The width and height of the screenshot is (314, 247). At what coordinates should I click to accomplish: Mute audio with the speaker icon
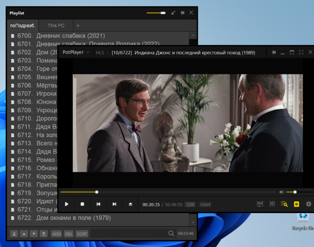pyautogui.click(x=282, y=192)
